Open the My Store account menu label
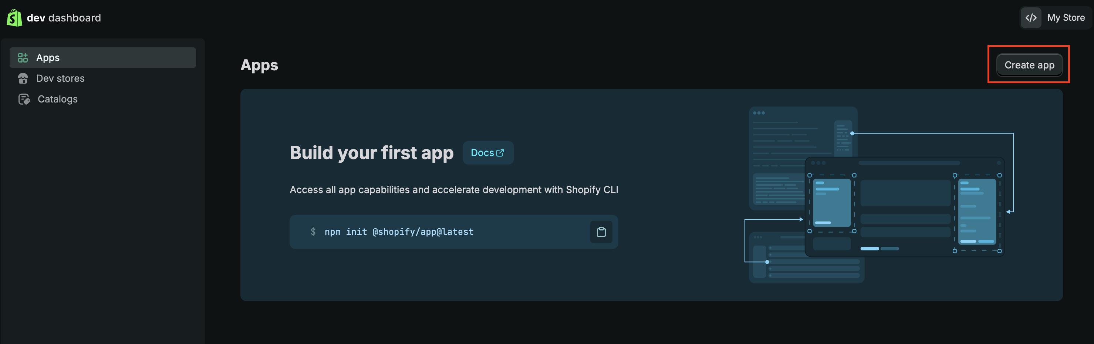Screen dimensions: 1094x344 pyautogui.click(x=1066, y=18)
